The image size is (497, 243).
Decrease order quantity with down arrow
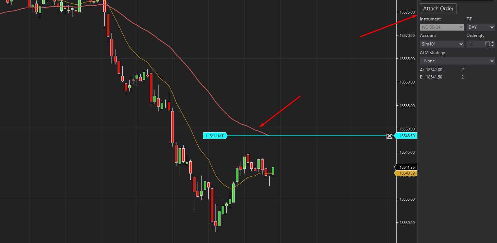[493, 46]
